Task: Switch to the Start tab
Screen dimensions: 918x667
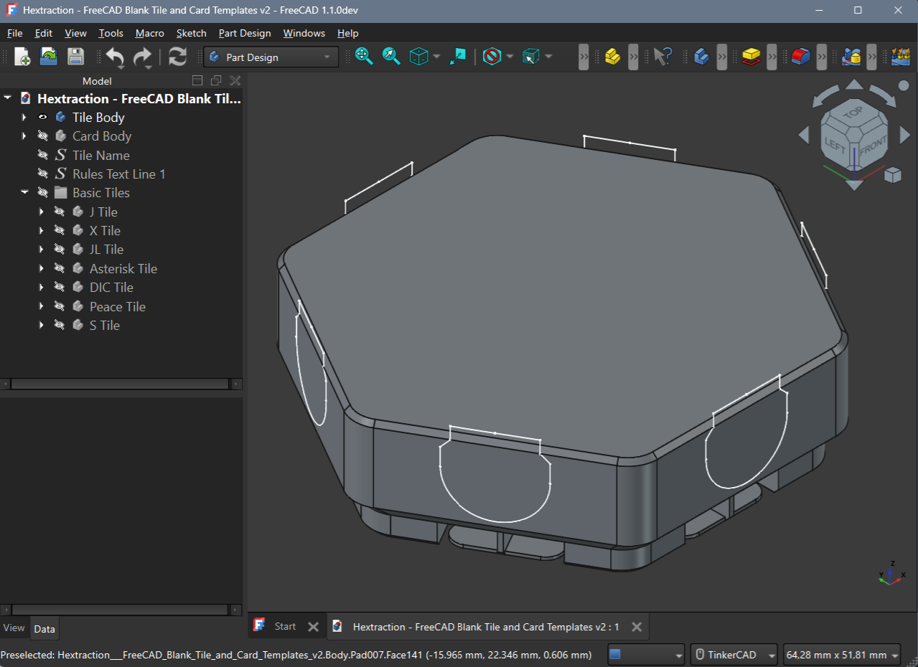Action: [285, 626]
